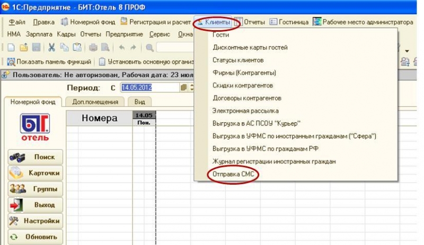Open the Группы sidebar button
The height and width of the screenshot is (245, 424).
click(36, 189)
